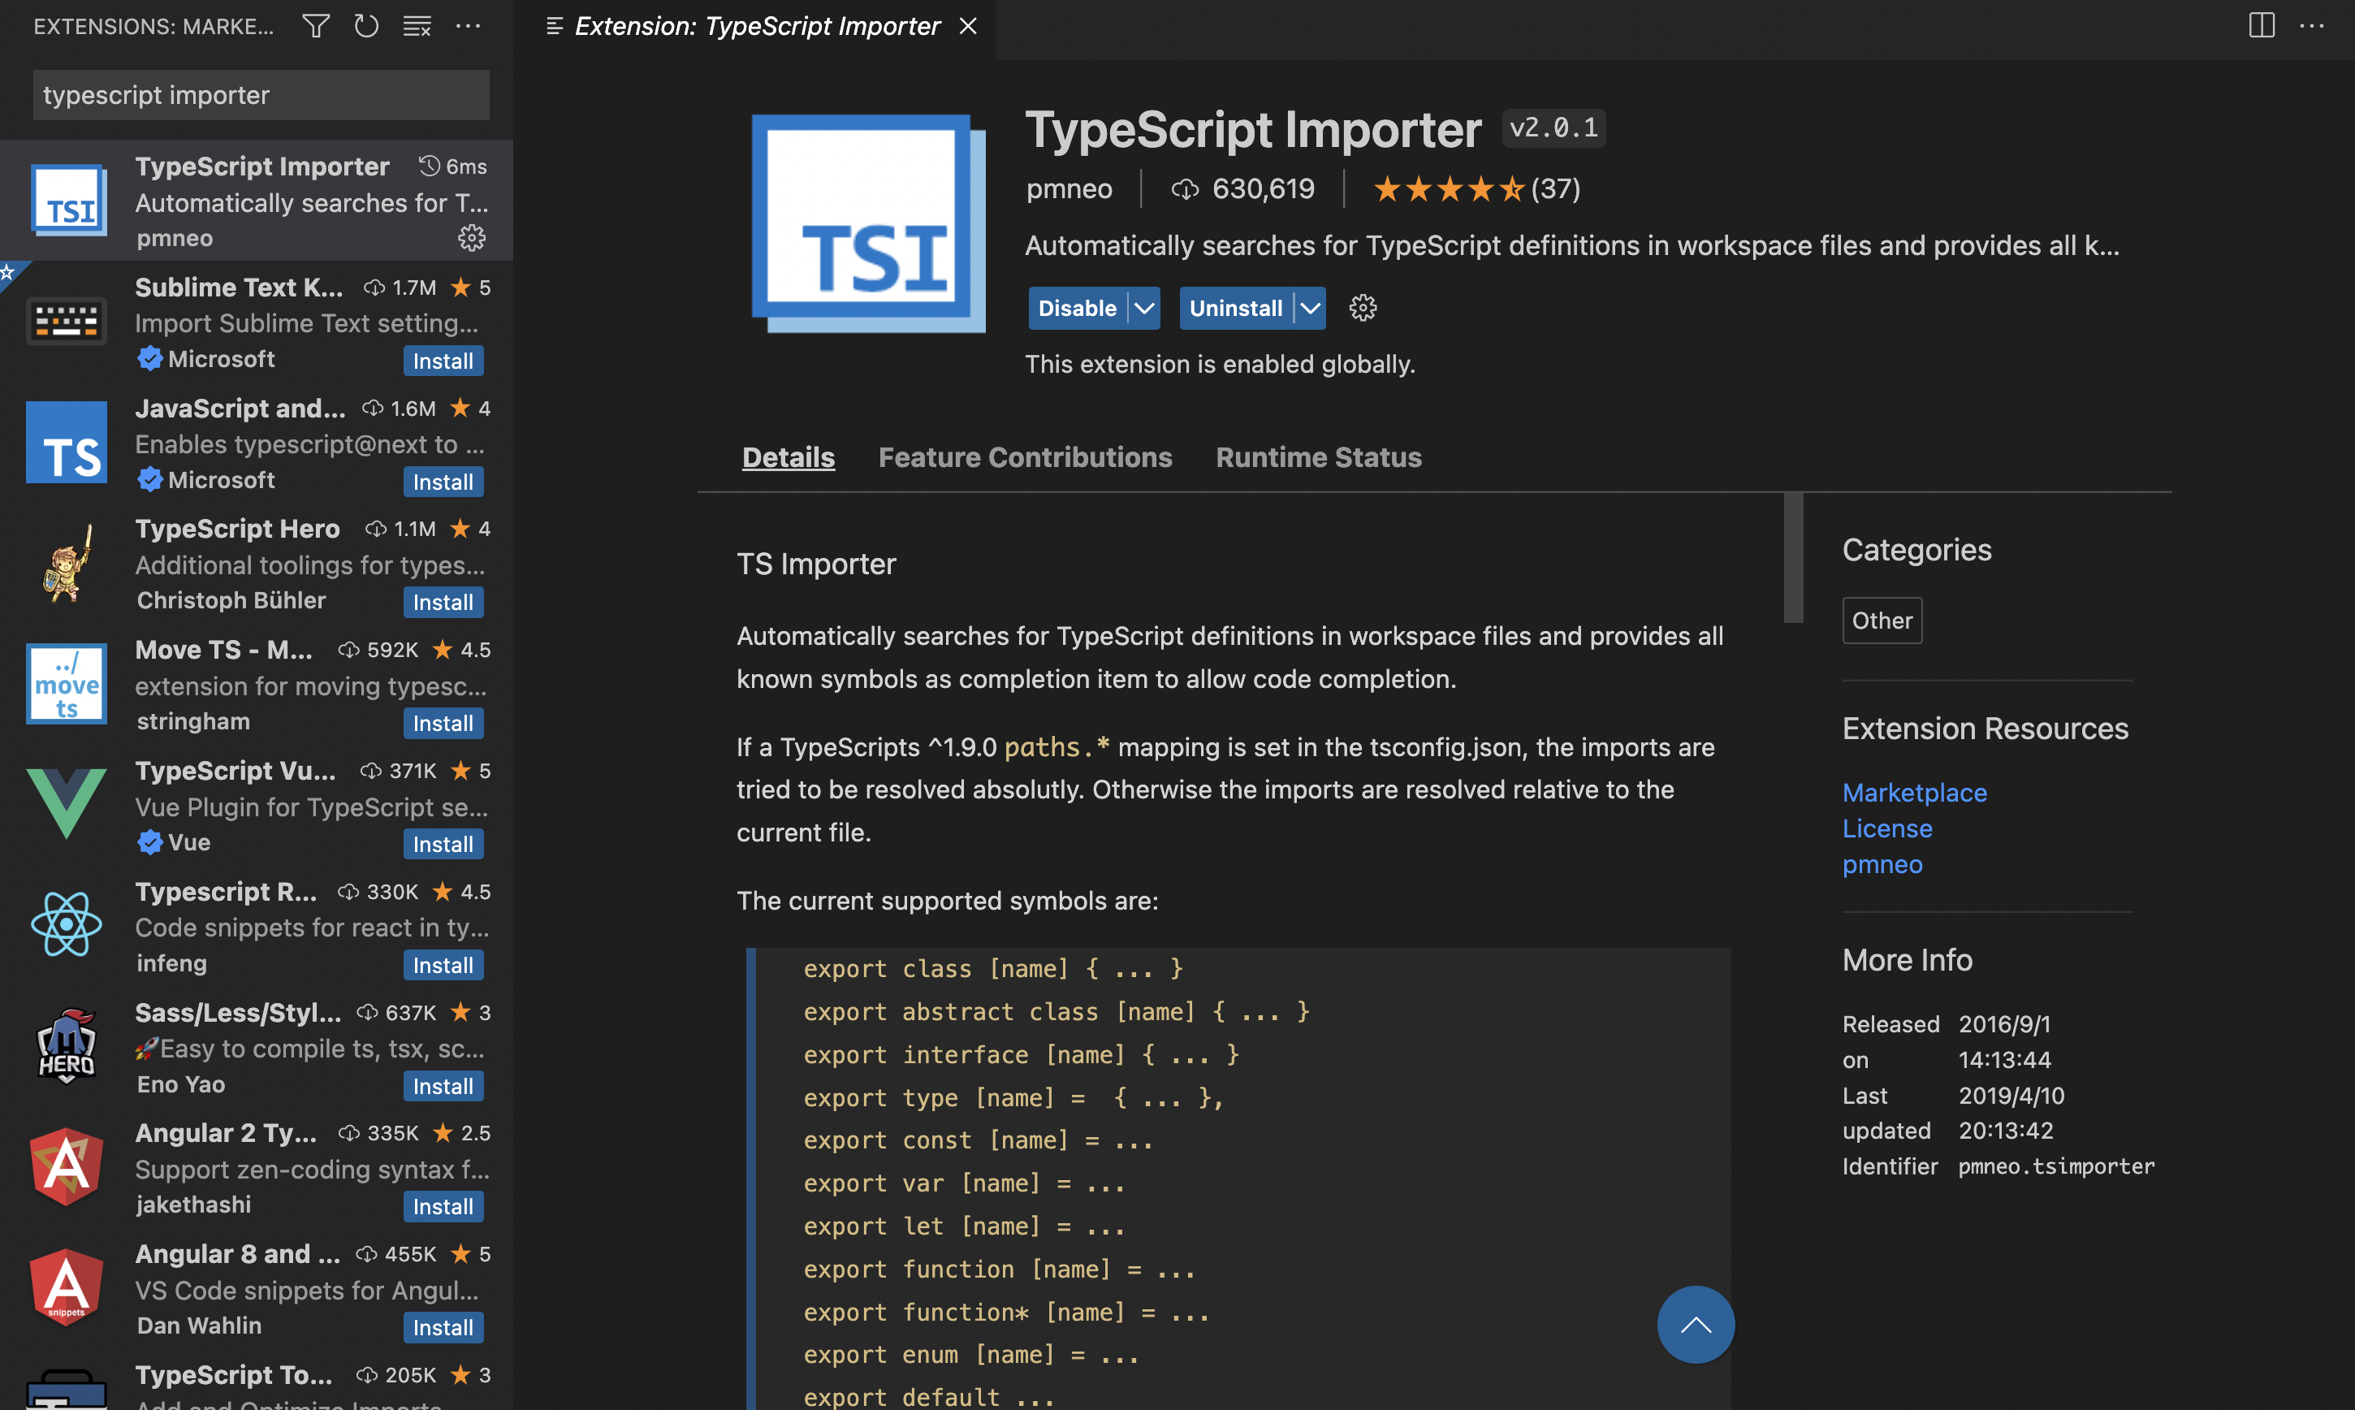This screenshot has width=2355, height=1410.
Task: Click the License link
Action: point(1886,828)
